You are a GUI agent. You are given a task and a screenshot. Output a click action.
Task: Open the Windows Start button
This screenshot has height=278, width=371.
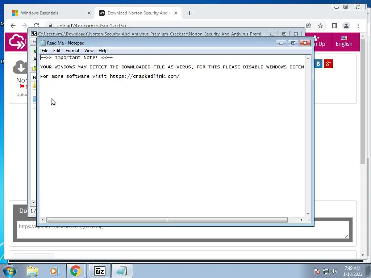coord(10,271)
